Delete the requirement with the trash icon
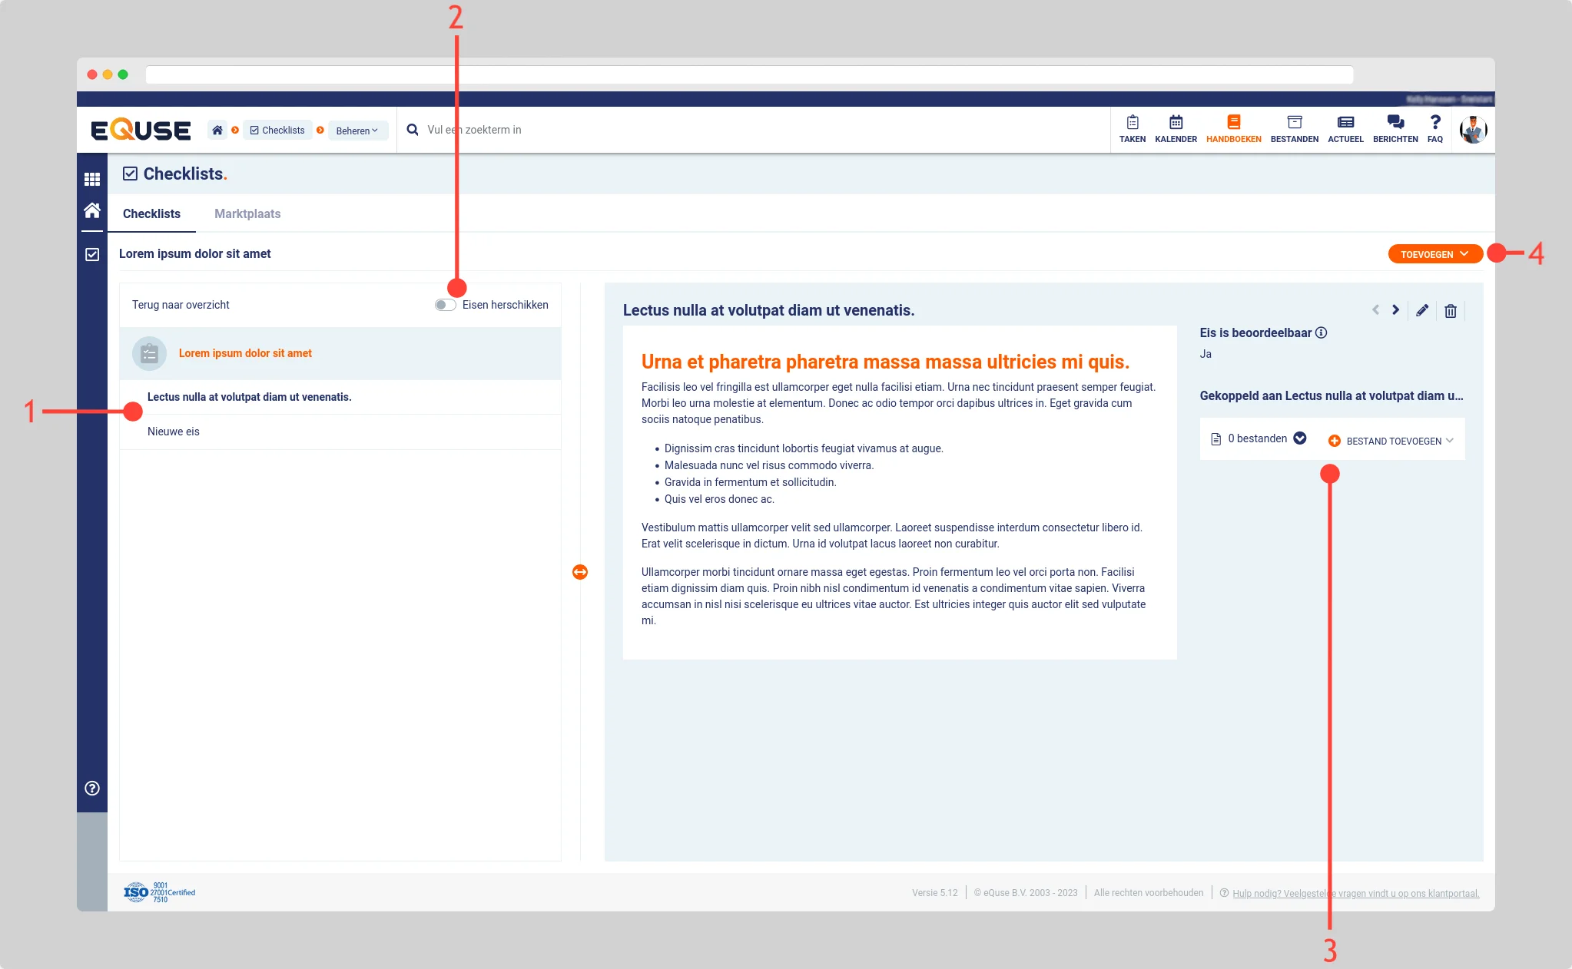1572x969 pixels. click(x=1451, y=311)
